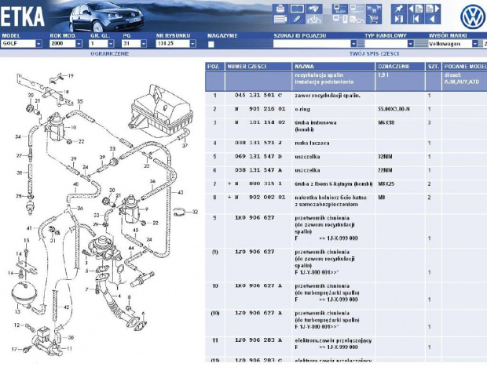Image resolution: width=487 pixels, height=367 pixels.
Task: Open the PG dropdown showing 31
Action: (x=134, y=43)
